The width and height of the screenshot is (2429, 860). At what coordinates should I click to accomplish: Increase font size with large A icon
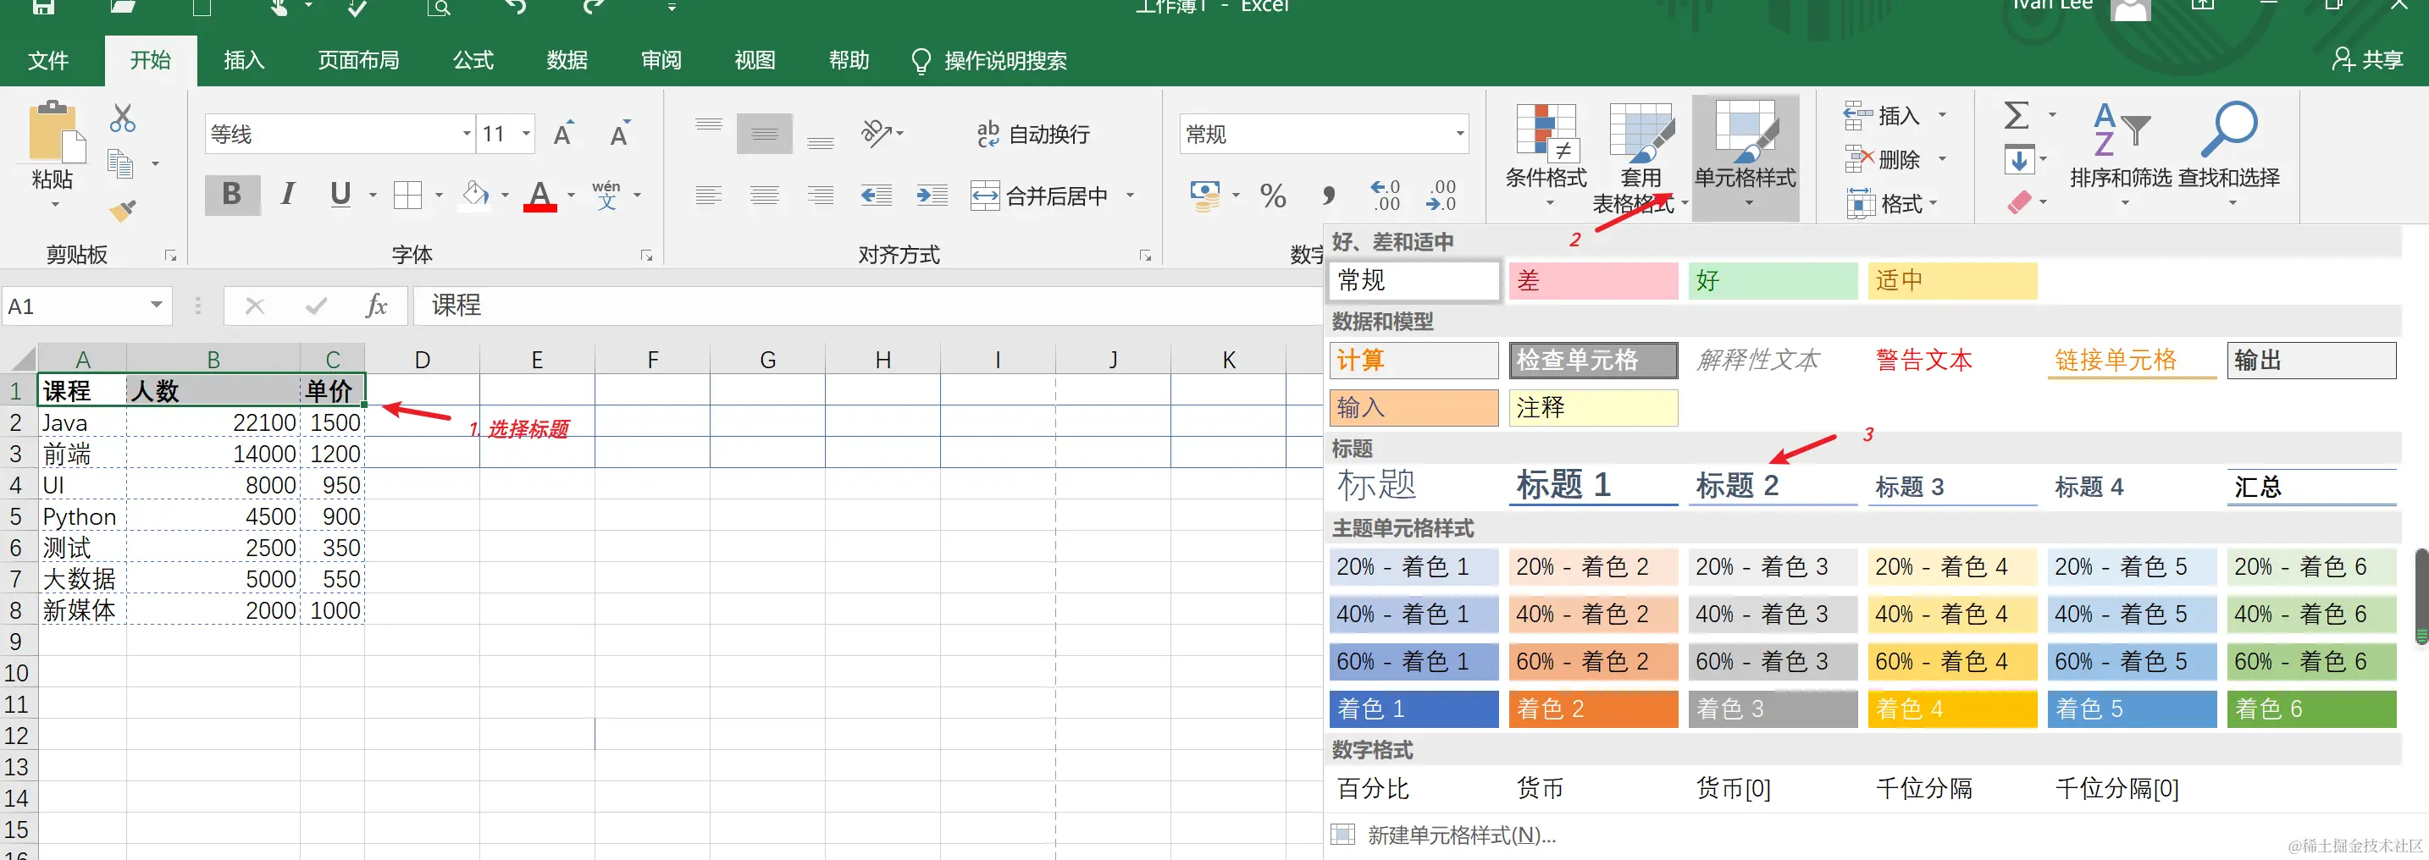564,134
